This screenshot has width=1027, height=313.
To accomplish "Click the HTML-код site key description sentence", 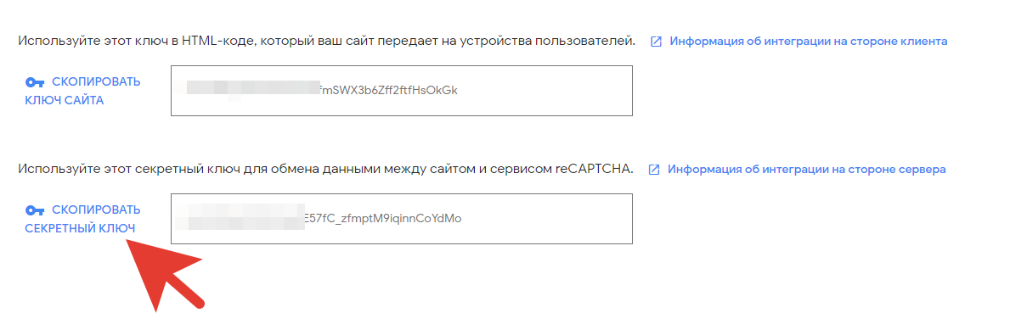I will pyautogui.click(x=327, y=40).
